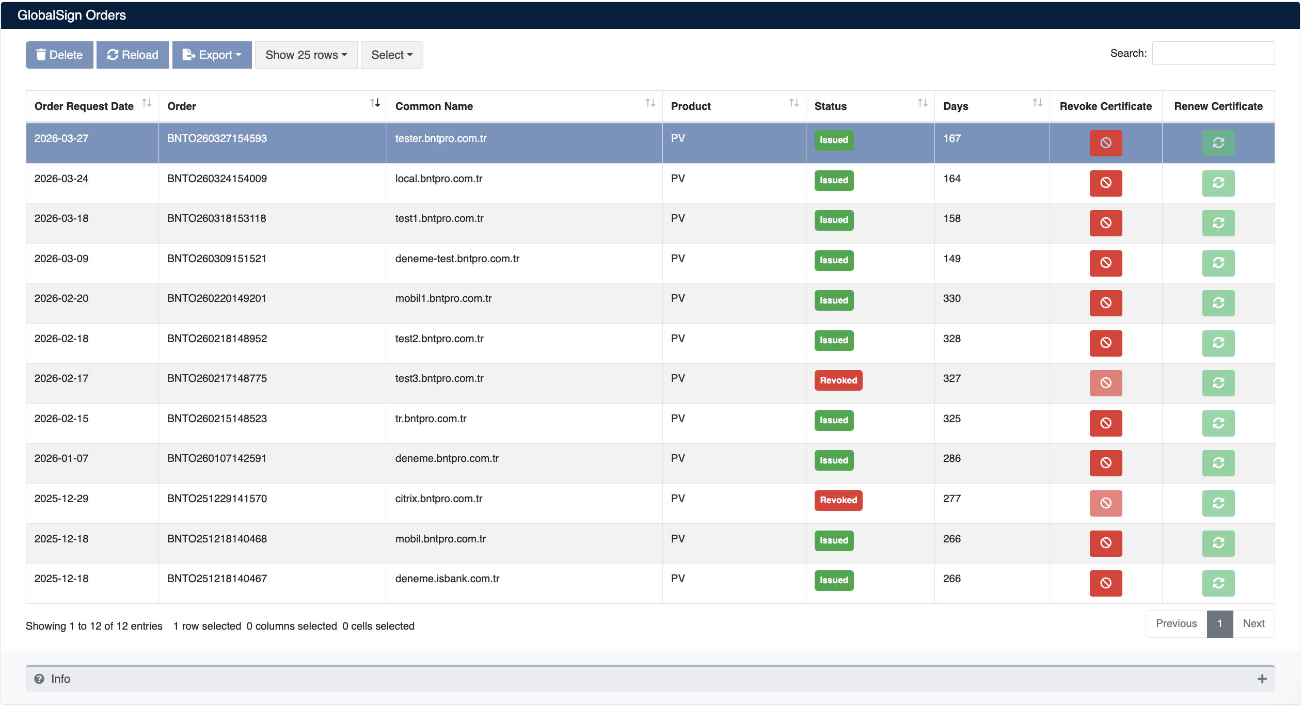Click common name test3.bntpro.com.tr
Screen dimensions: 1302x706
[439, 378]
